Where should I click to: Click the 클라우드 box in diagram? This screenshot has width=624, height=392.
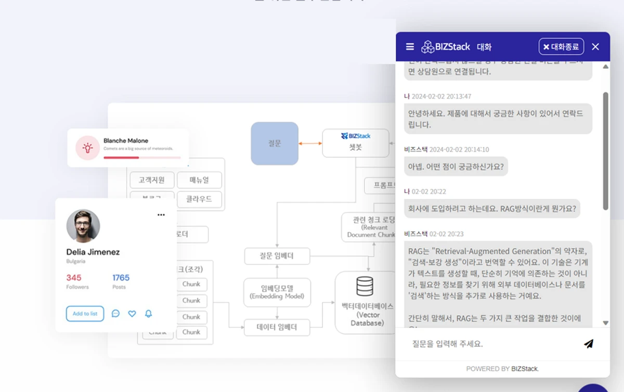(199, 199)
